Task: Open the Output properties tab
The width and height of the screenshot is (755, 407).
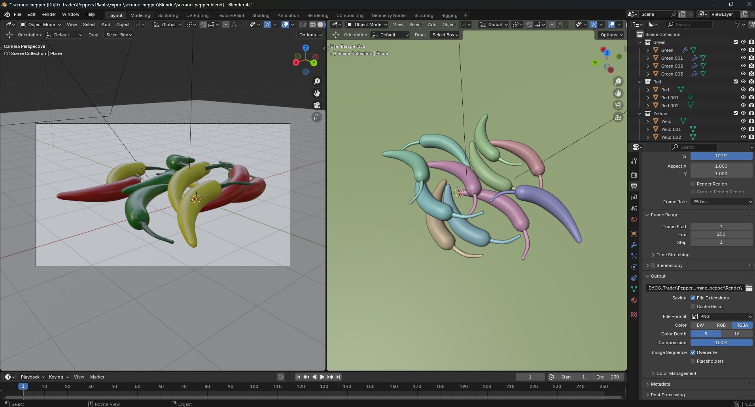Action: click(634, 186)
